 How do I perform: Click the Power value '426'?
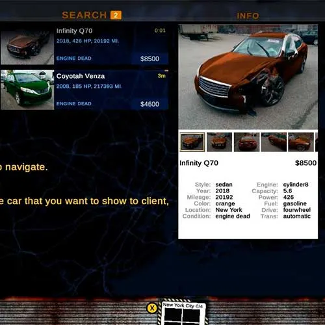(x=289, y=197)
